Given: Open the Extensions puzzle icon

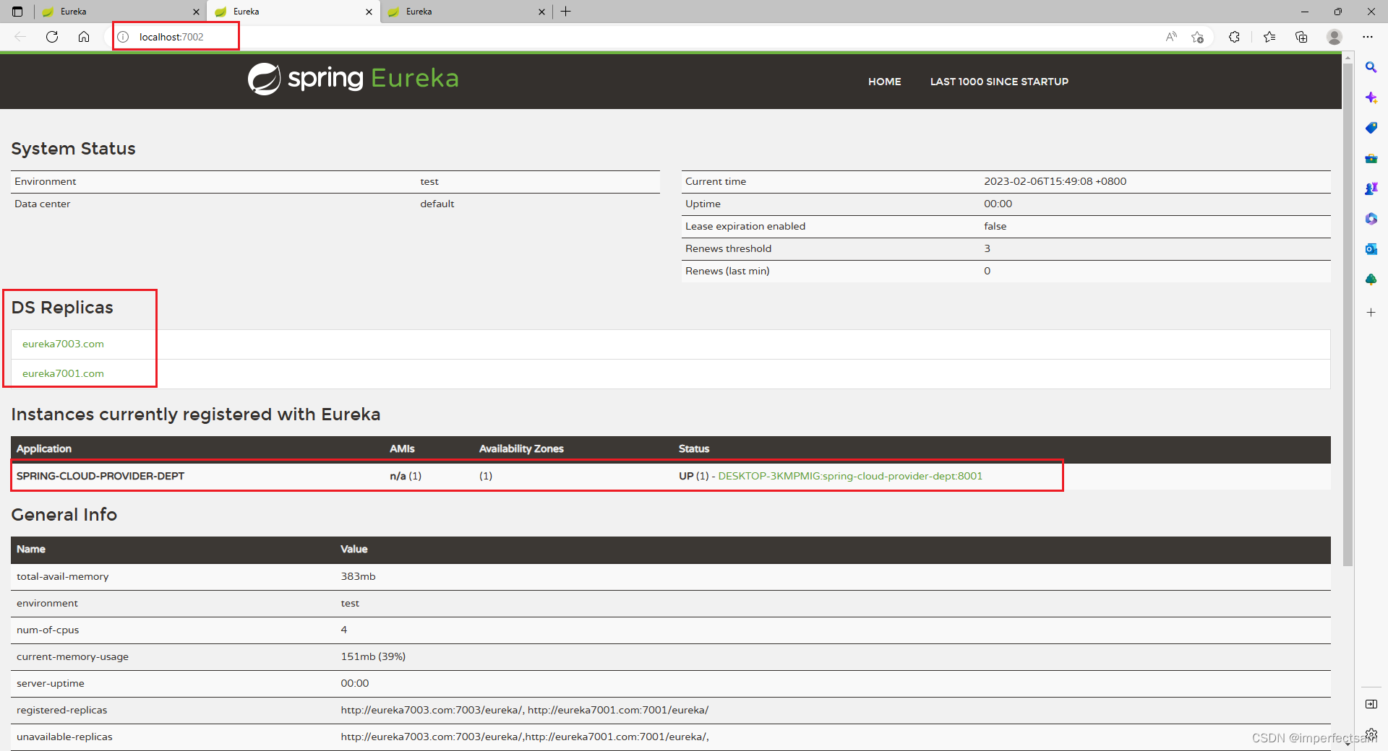Looking at the screenshot, I should (x=1235, y=37).
